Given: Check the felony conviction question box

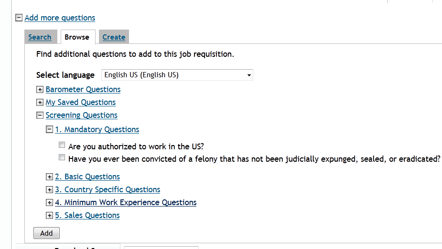Looking at the screenshot, I should (62, 157).
